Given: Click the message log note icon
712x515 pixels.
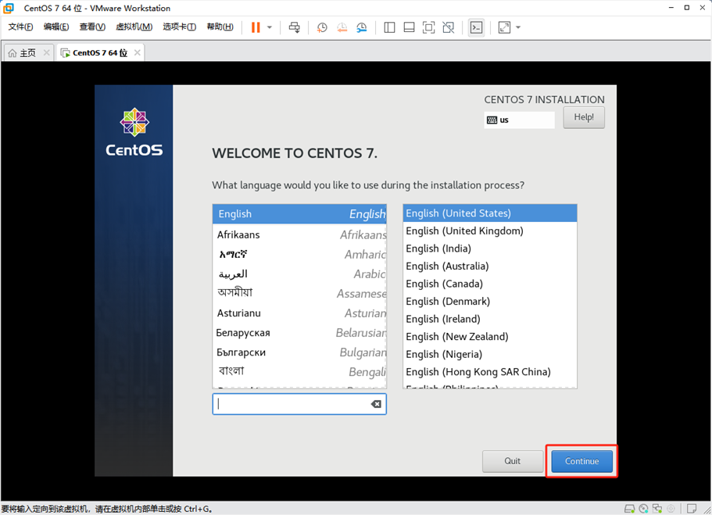Looking at the screenshot, I should pyautogui.click(x=692, y=509).
